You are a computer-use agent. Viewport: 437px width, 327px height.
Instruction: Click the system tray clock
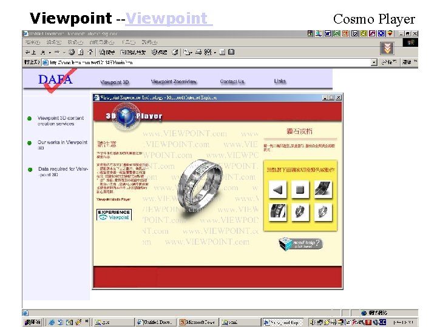[403, 322]
